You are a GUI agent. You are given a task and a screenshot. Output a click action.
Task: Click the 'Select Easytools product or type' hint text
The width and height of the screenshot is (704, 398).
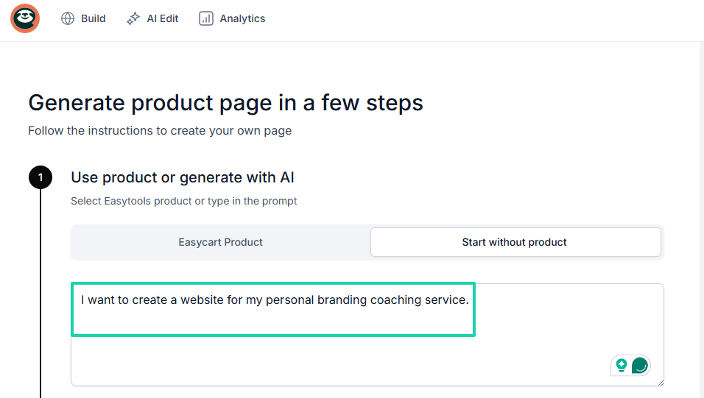click(183, 201)
